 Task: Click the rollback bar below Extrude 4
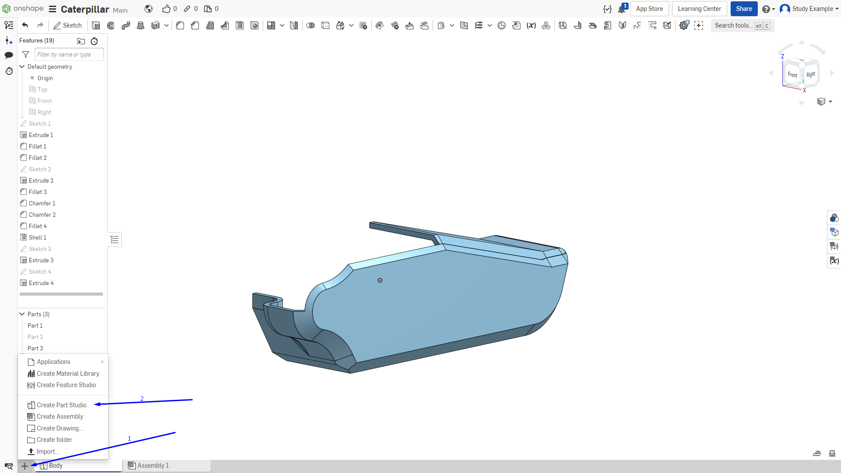click(x=61, y=294)
